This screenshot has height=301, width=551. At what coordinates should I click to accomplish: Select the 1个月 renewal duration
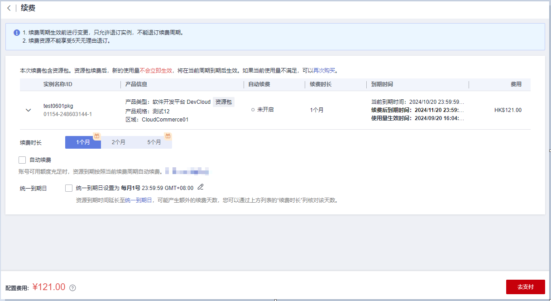click(x=83, y=142)
